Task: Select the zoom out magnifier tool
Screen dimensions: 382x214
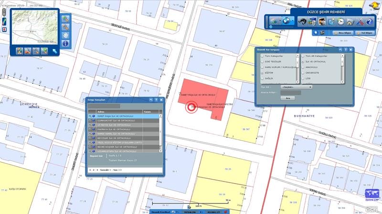Action: (x=65, y=27)
